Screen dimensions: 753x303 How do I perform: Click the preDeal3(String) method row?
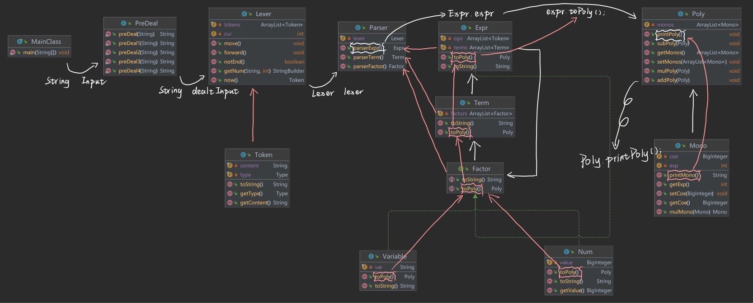[x=140, y=61]
